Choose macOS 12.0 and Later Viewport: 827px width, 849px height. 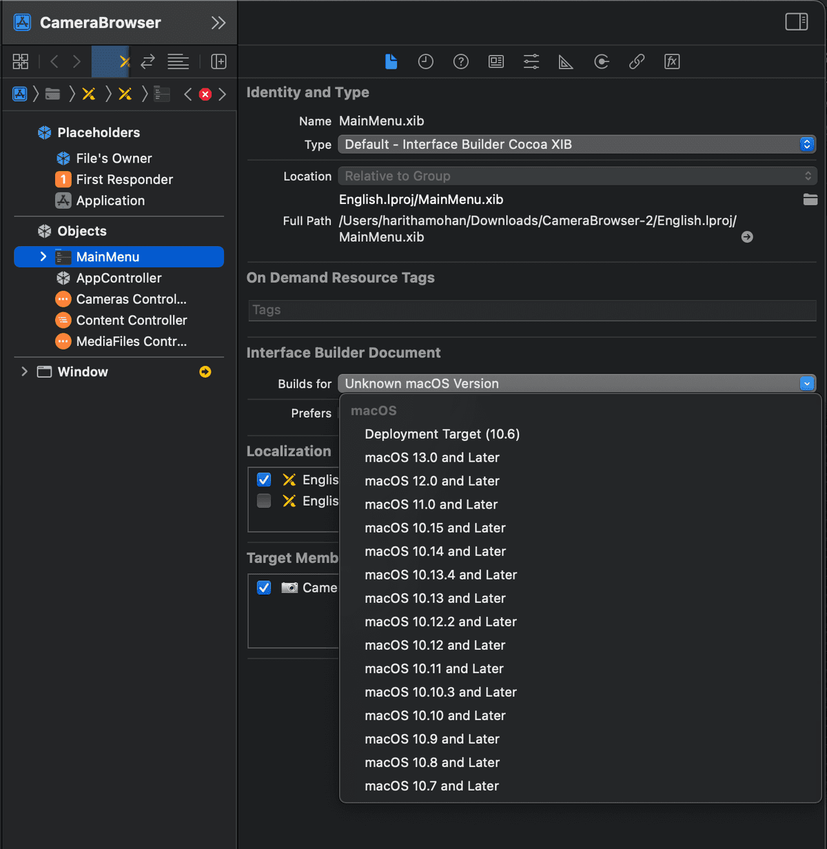pos(580,481)
